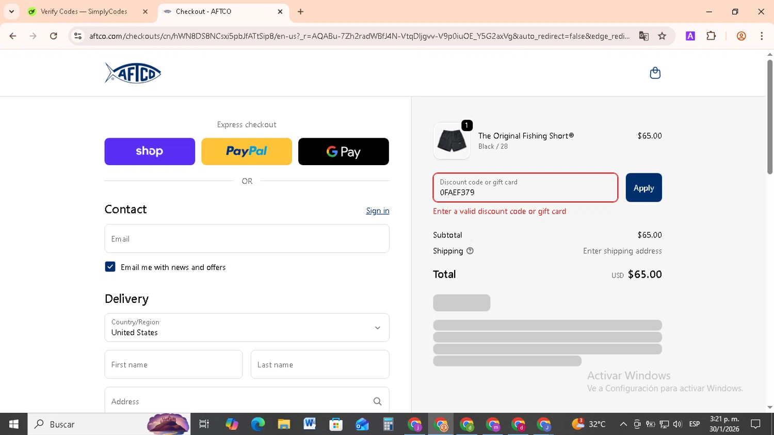Choose PayPal express checkout
Screen dimensions: 774x435
point(247,151)
